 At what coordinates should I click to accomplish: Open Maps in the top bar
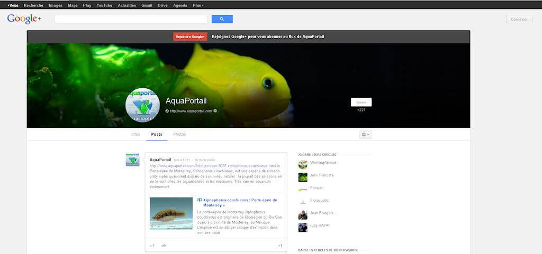coord(73,5)
